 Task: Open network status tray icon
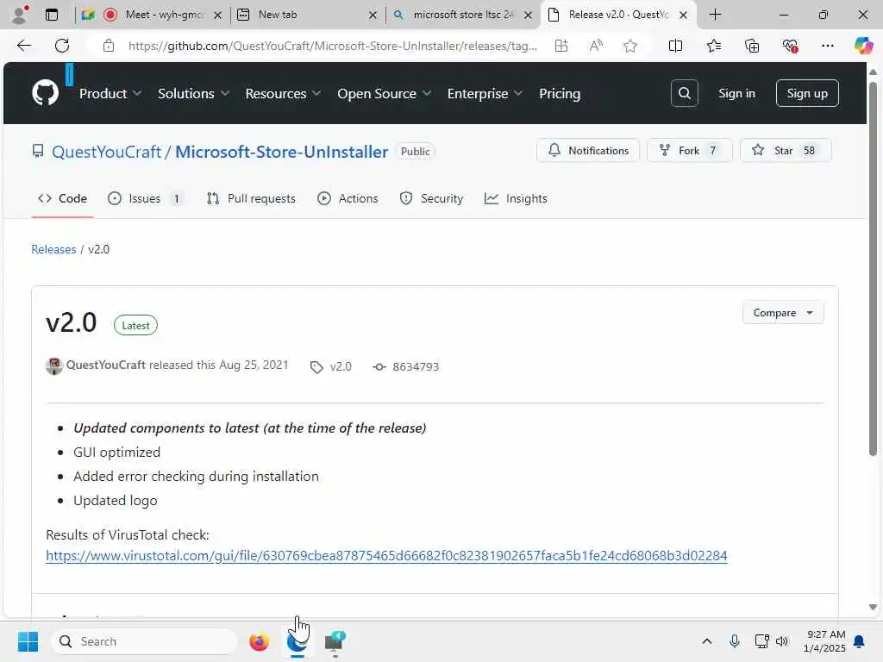(761, 641)
